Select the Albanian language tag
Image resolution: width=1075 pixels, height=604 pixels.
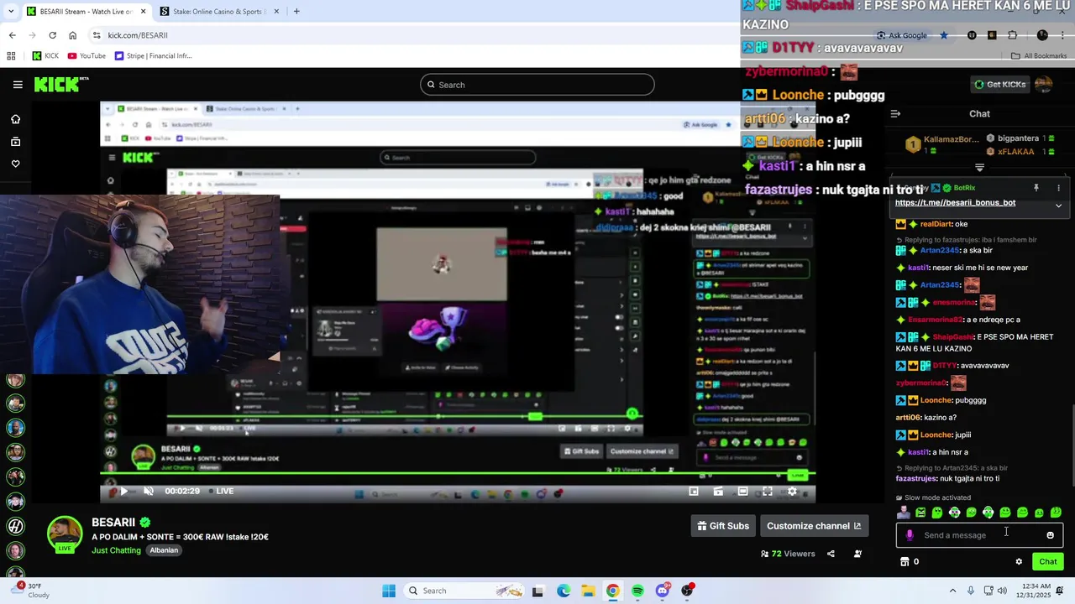click(164, 550)
